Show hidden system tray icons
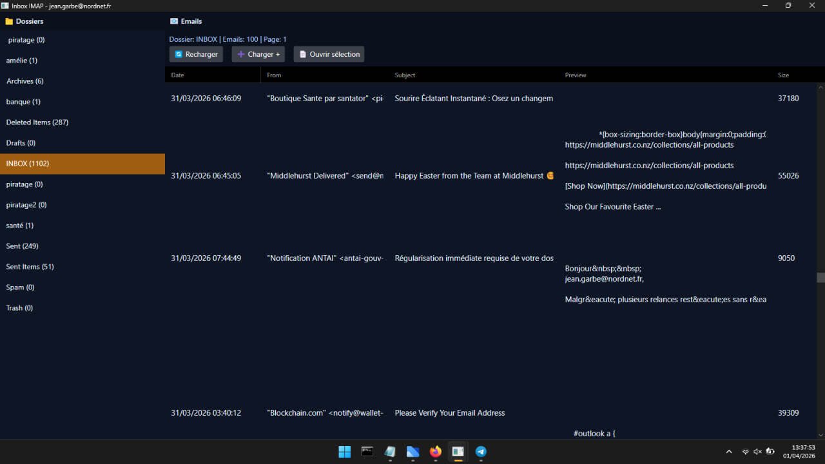825x464 pixels. (729, 452)
